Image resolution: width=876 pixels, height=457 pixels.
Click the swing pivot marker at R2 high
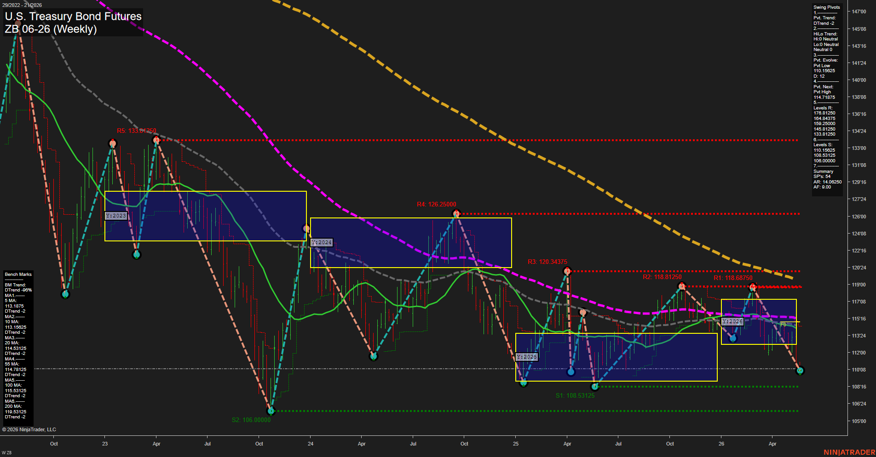tap(682, 286)
